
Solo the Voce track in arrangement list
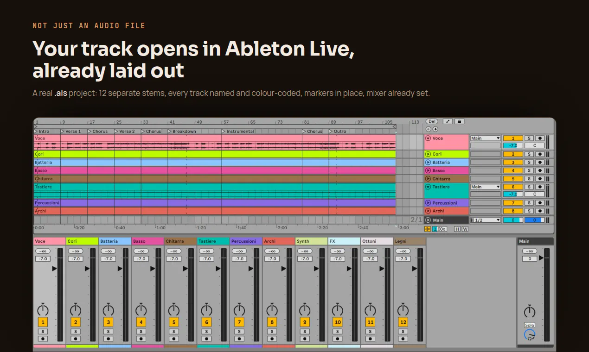(x=529, y=138)
